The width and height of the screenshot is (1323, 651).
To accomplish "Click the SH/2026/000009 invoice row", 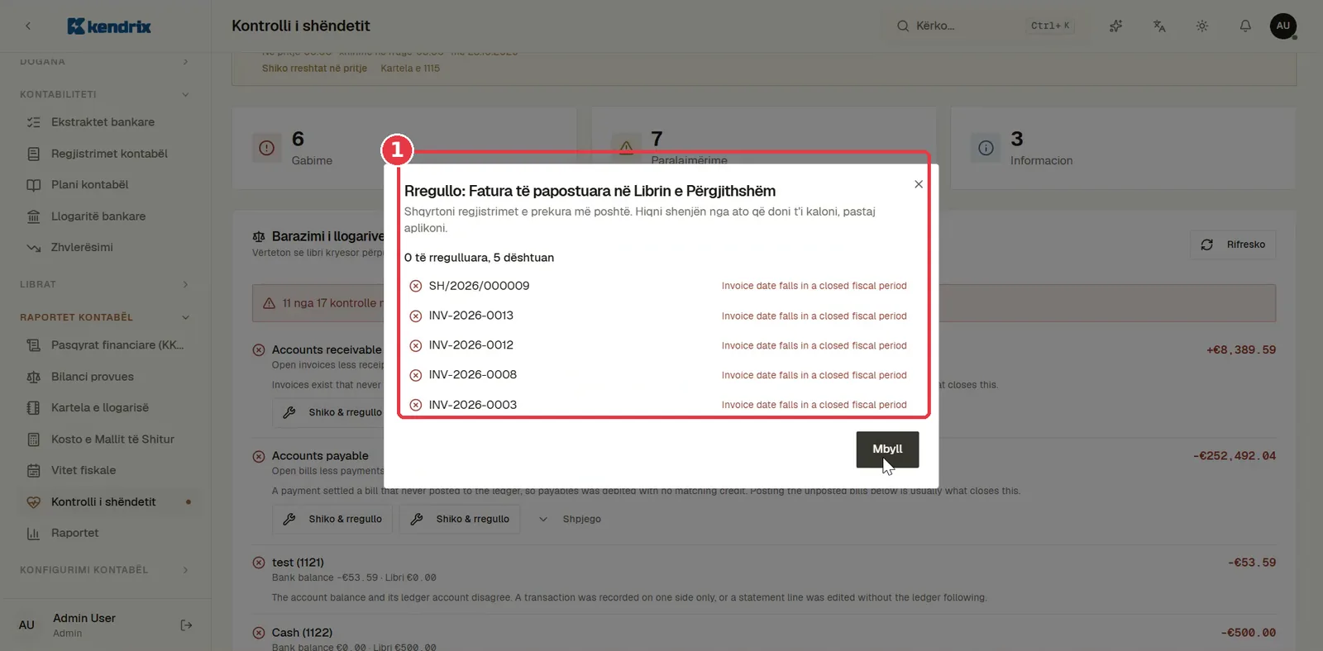I will pos(658,286).
